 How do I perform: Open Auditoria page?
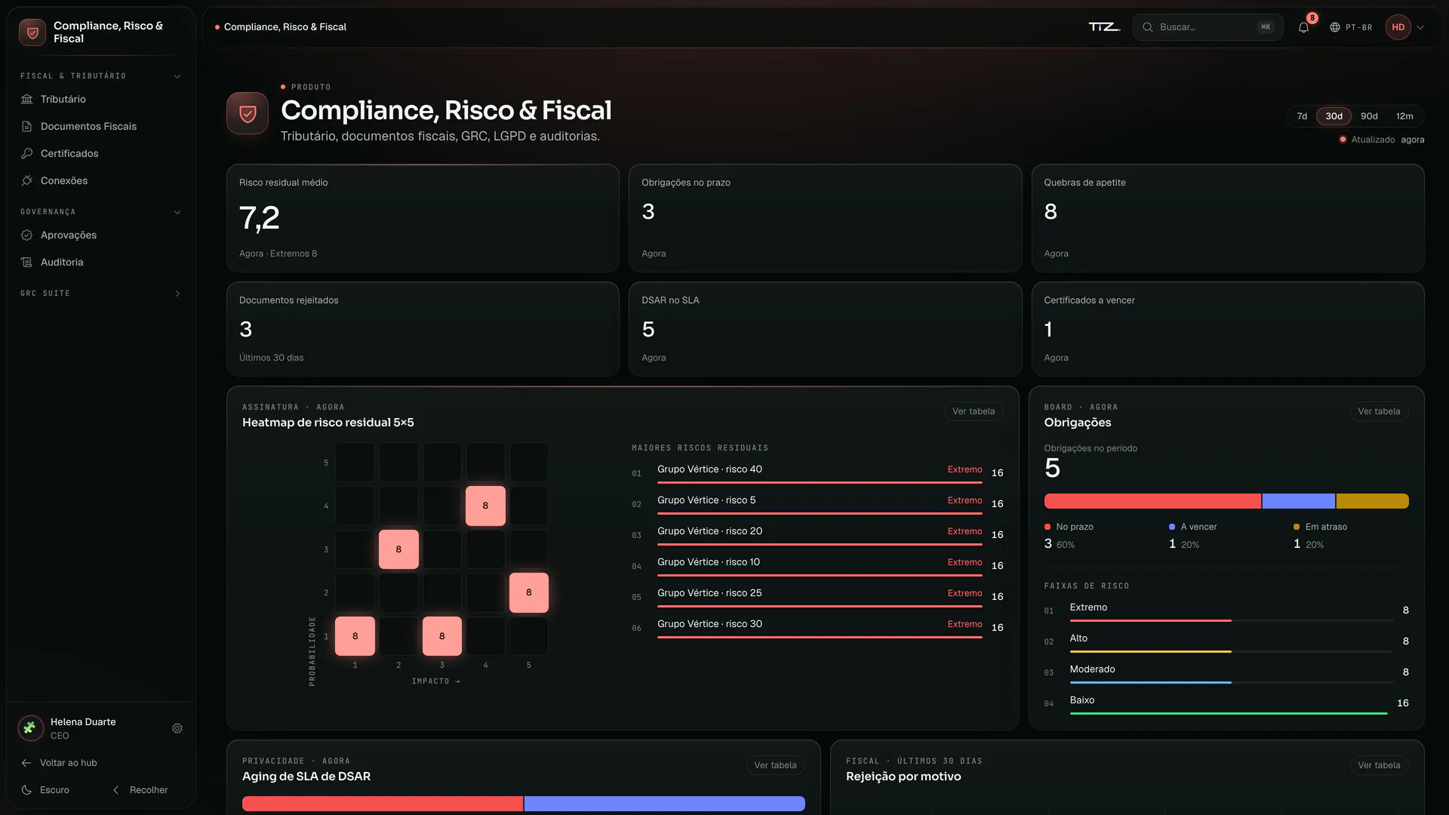100,262
